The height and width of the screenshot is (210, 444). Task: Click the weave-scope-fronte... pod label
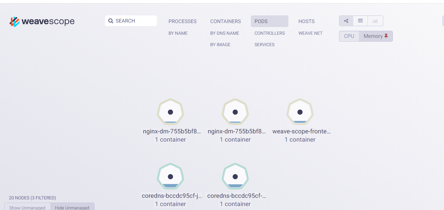tap(301, 131)
